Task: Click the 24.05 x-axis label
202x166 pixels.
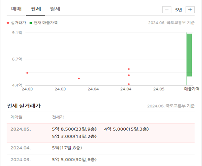Action: click(x=159, y=89)
